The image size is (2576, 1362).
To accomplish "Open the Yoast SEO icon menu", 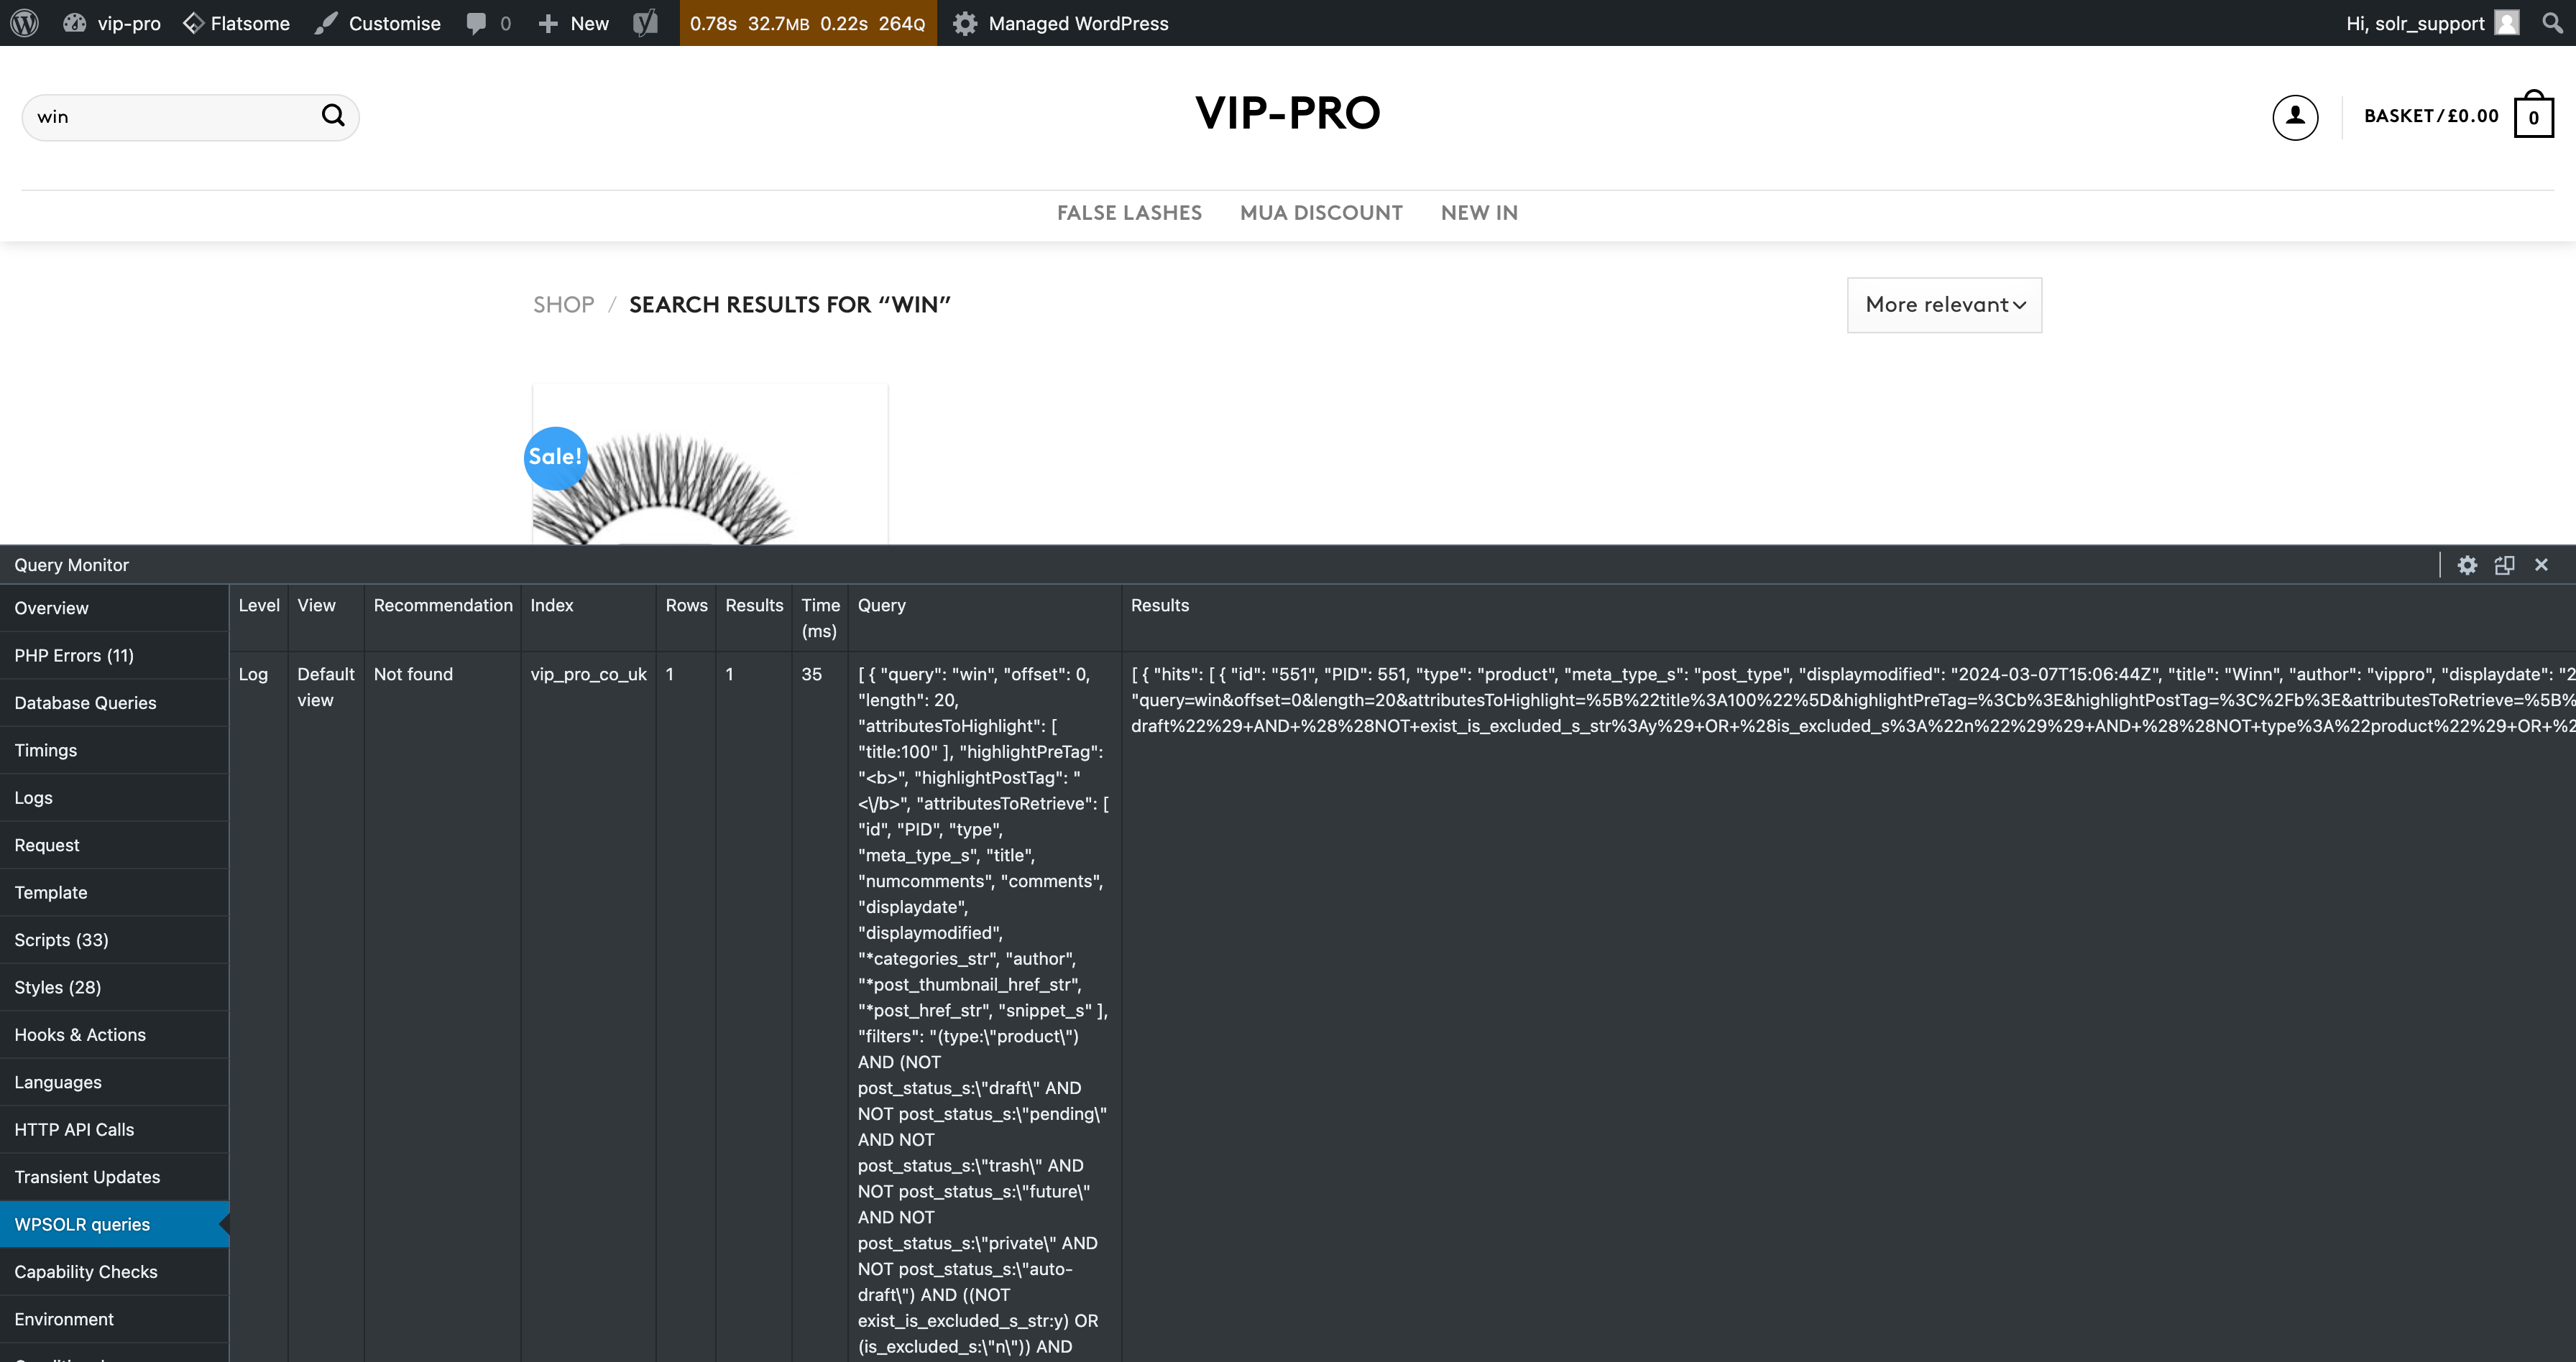I will tap(646, 23).
